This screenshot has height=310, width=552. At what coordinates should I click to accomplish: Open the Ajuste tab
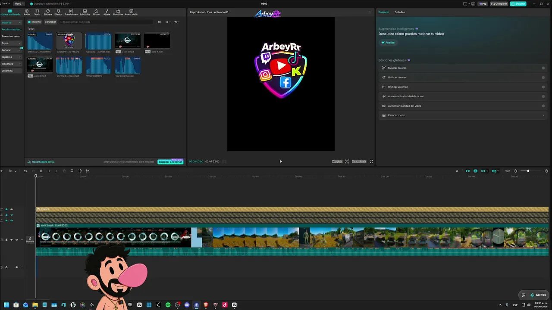(107, 12)
